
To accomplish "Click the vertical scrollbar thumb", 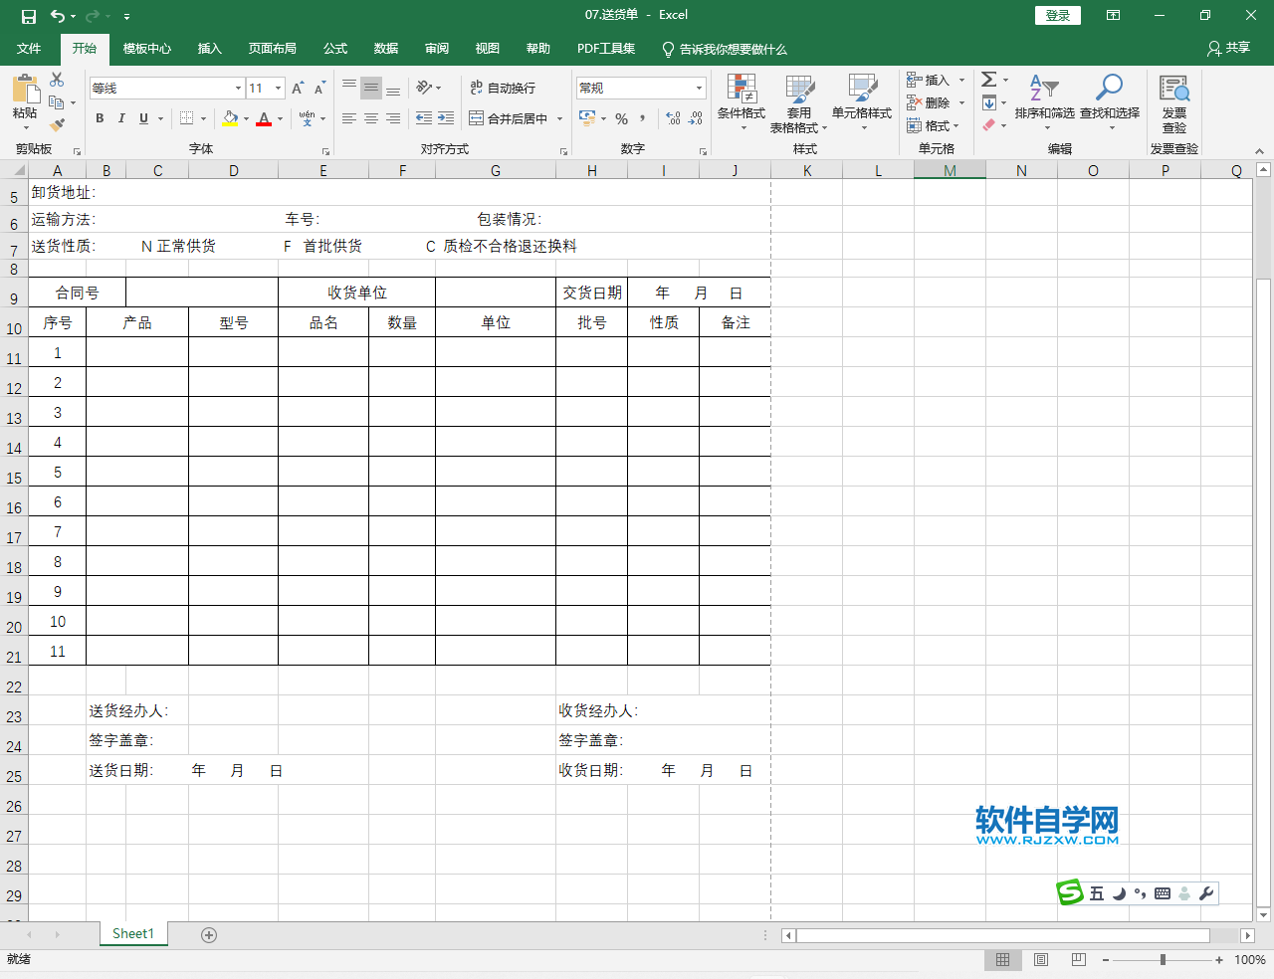I will coord(1263,593).
